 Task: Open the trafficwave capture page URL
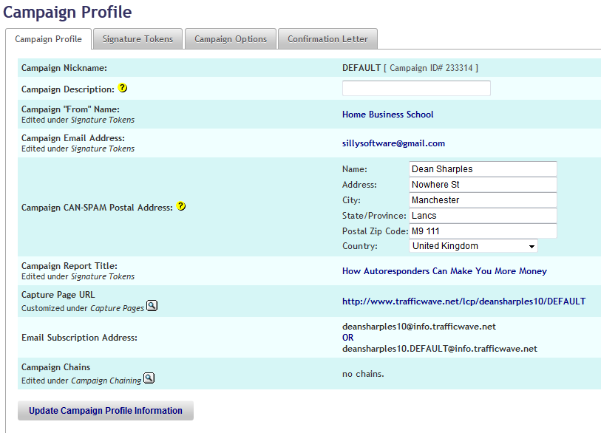click(464, 301)
